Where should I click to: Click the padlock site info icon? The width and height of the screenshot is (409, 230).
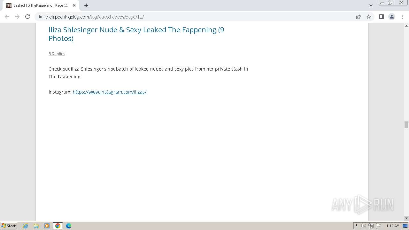pyautogui.click(x=40, y=17)
